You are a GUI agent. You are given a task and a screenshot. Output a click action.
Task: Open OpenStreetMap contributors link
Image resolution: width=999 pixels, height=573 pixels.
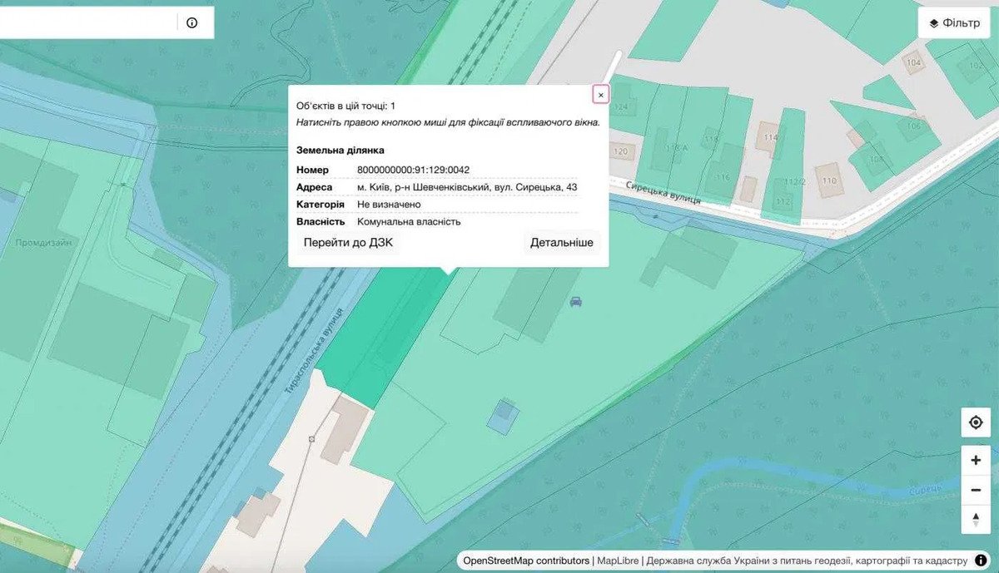pyautogui.click(x=526, y=561)
